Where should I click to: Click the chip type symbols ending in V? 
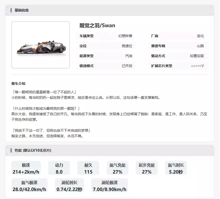(198, 66)
